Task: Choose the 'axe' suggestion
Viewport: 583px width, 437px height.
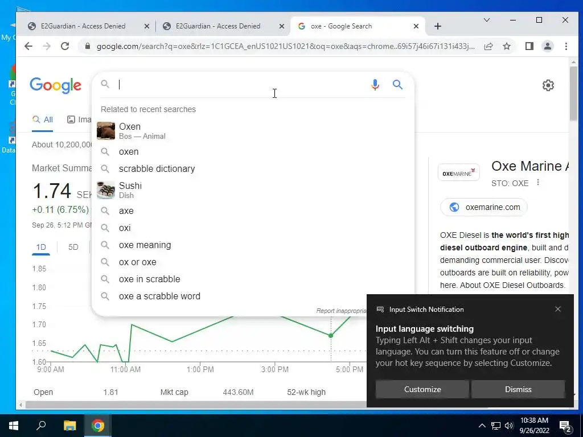Action: (253, 211)
